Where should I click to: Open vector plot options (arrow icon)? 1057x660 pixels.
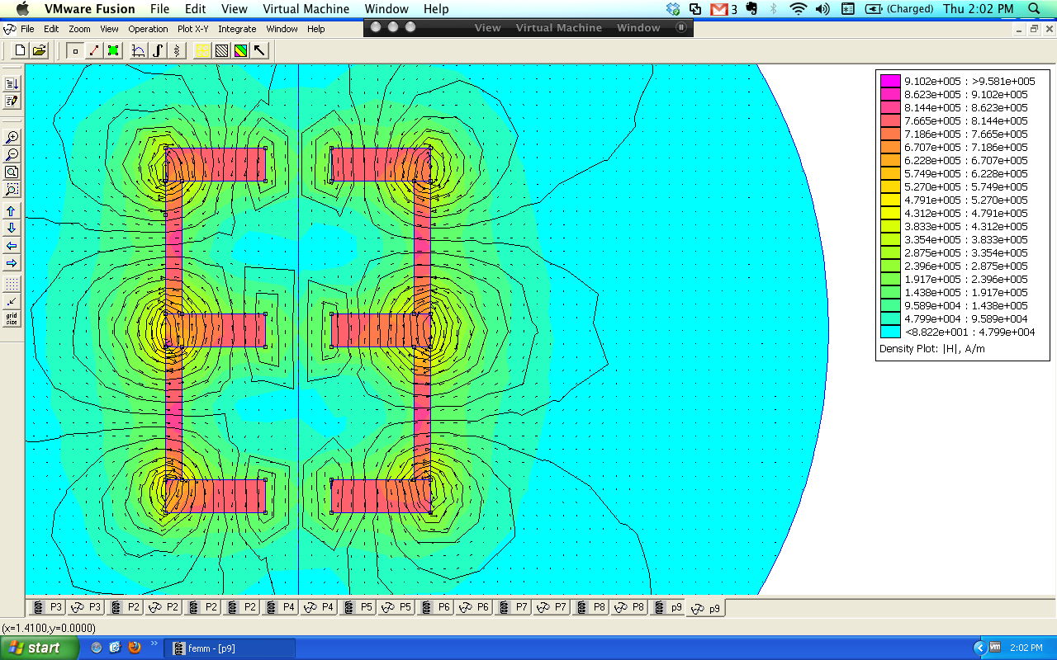click(259, 50)
